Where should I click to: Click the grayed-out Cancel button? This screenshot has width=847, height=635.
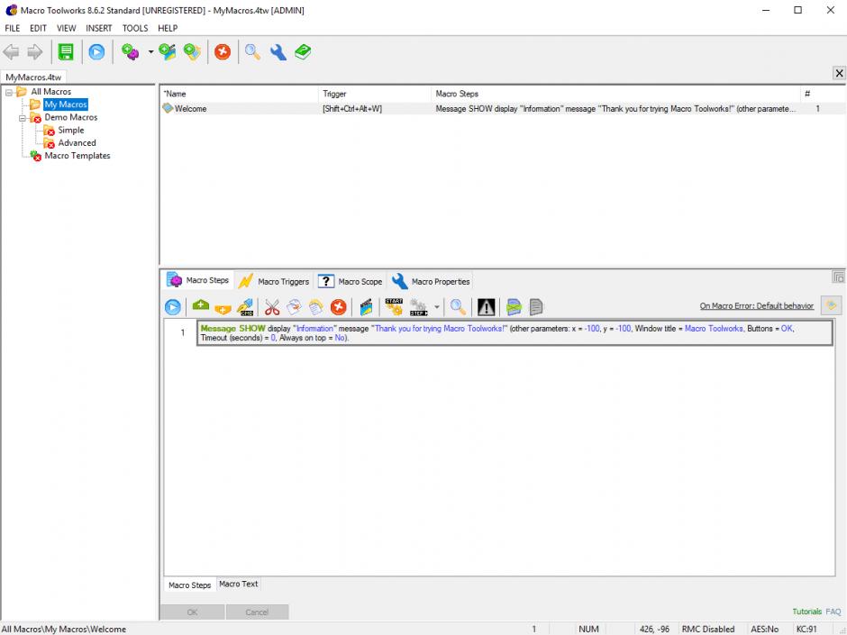coord(257,612)
